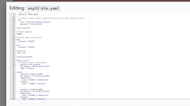This screenshot has width=190, height=106.
Task: Click the mac_address value on line 35
Action: click(x=41, y=66)
